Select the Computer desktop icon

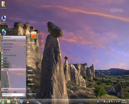click(x=4, y=19)
